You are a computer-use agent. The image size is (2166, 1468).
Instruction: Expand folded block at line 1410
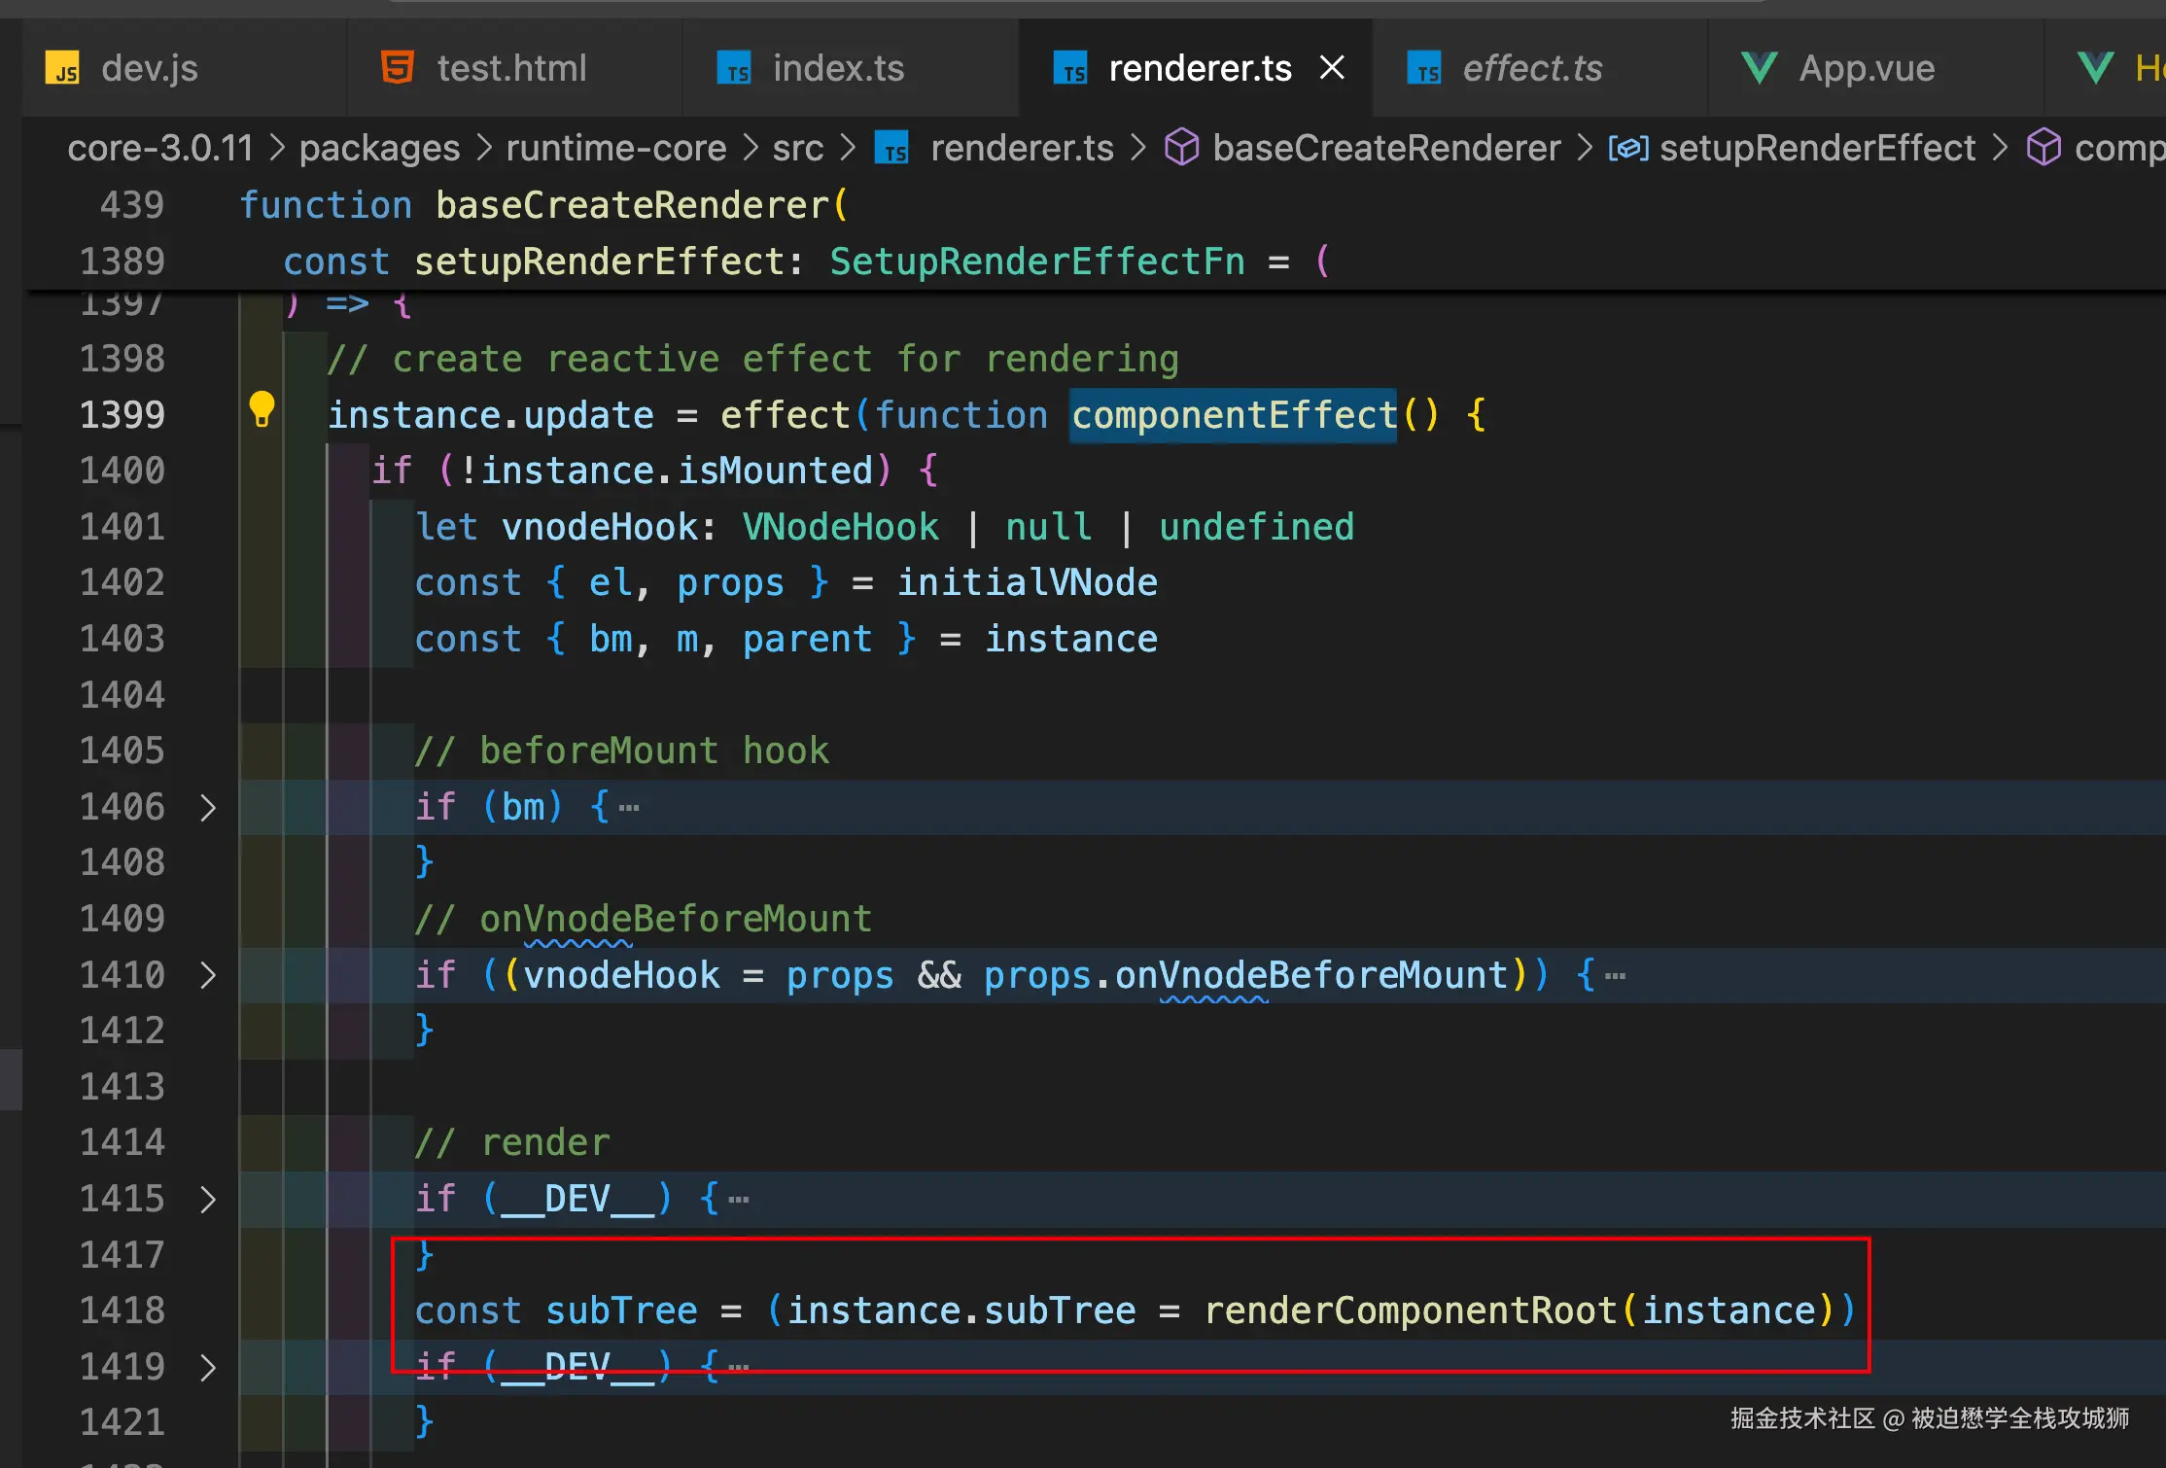tap(207, 975)
